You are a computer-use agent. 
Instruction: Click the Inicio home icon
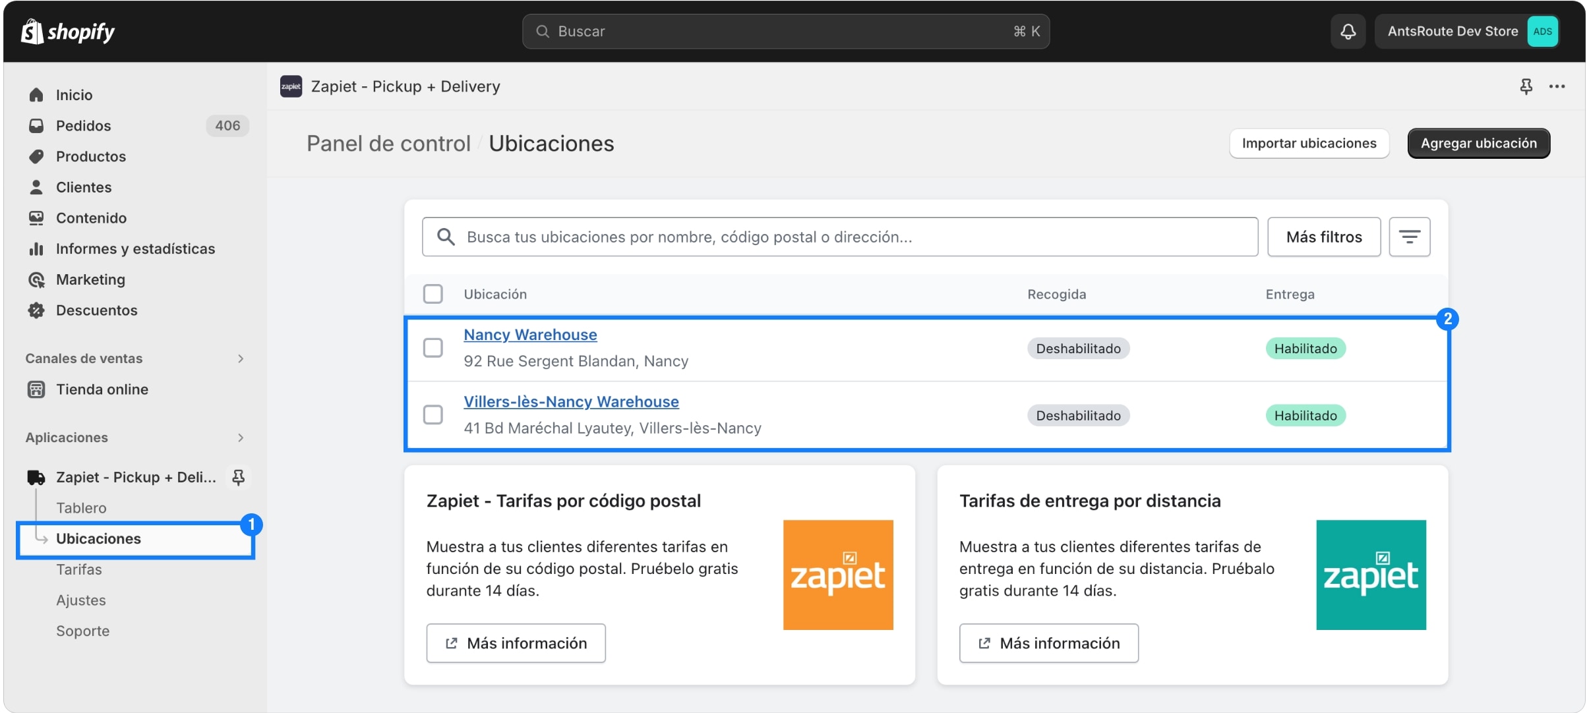tap(36, 95)
